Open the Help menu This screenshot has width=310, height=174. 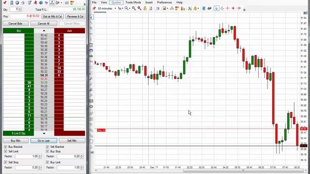pos(180,2)
